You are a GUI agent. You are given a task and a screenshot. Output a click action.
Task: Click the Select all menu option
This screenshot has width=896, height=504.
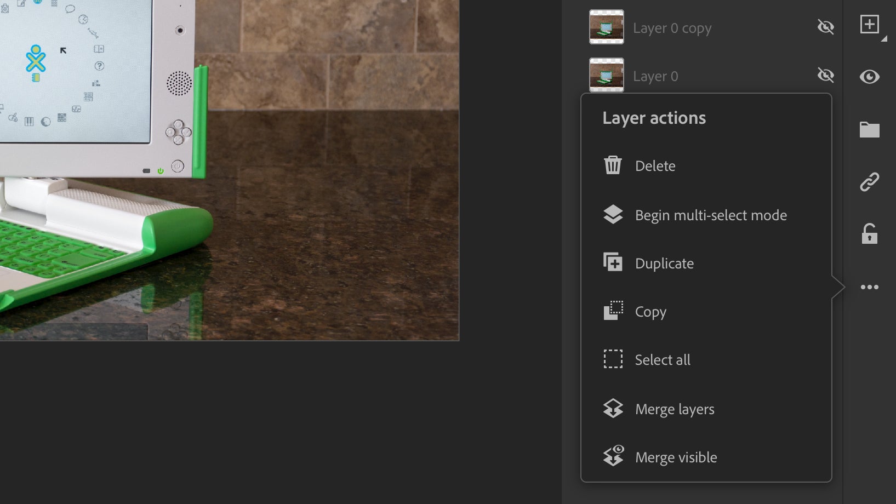coord(663,359)
